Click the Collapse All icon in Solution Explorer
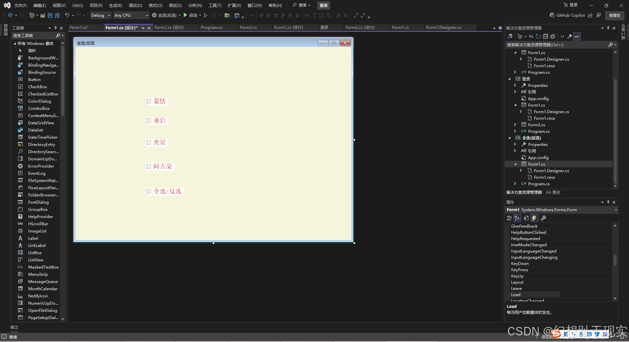 (545, 36)
